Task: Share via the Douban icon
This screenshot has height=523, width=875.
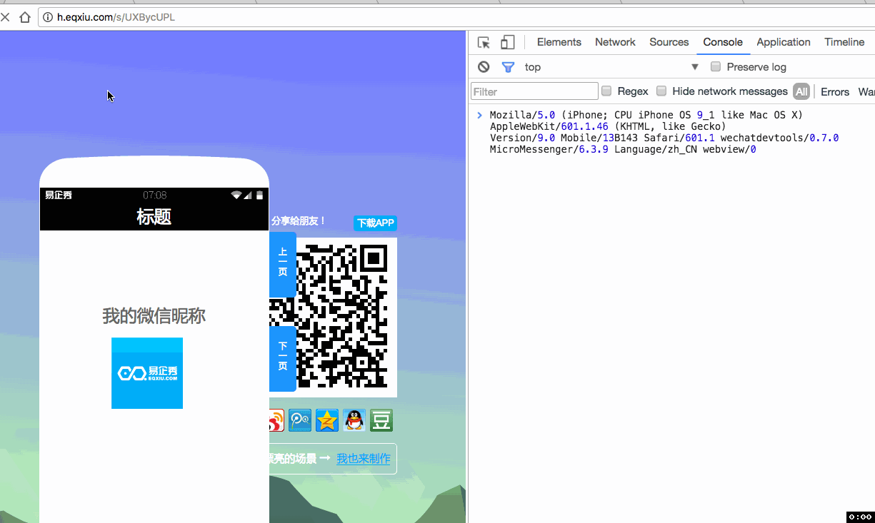Action: pyautogui.click(x=381, y=421)
